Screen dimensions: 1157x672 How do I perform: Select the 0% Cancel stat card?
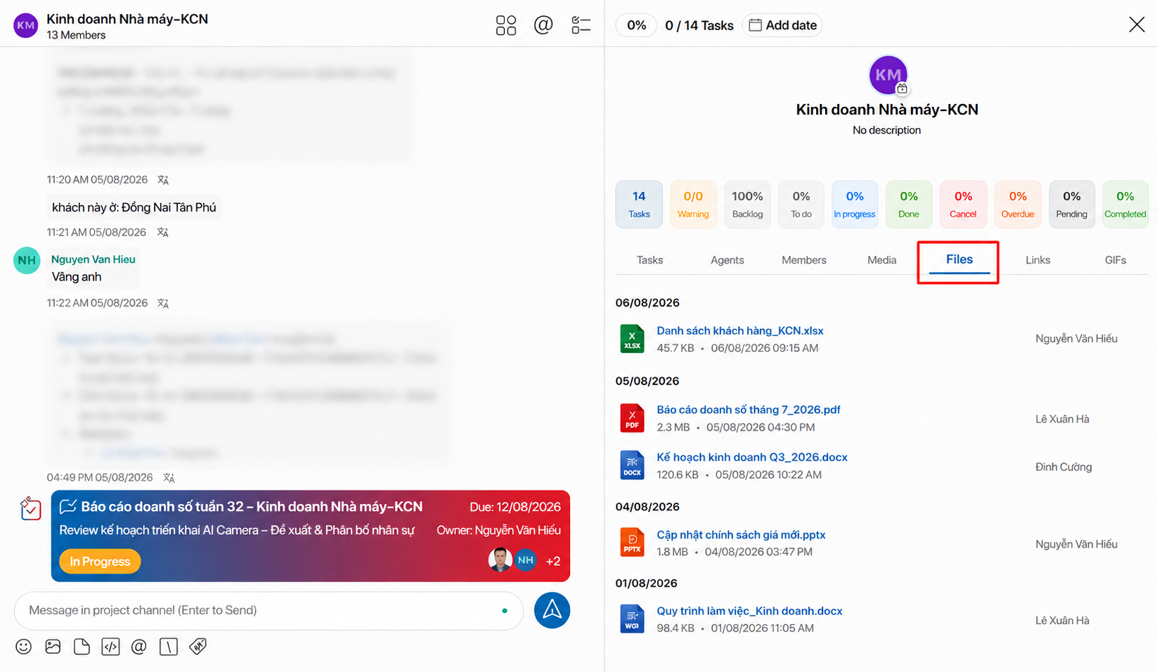point(963,205)
